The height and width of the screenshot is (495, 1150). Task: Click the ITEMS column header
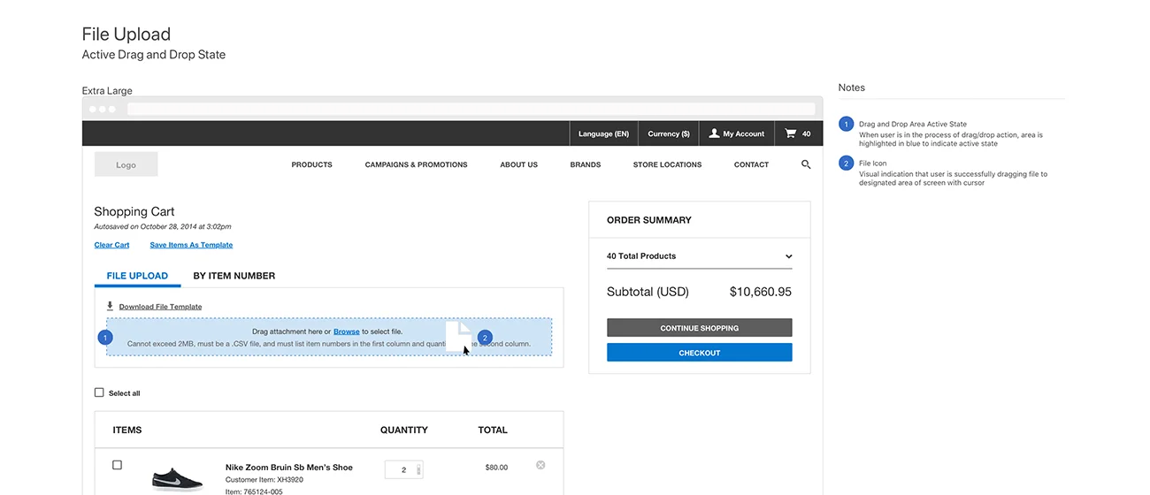pyautogui.click(x=127, y=430)
